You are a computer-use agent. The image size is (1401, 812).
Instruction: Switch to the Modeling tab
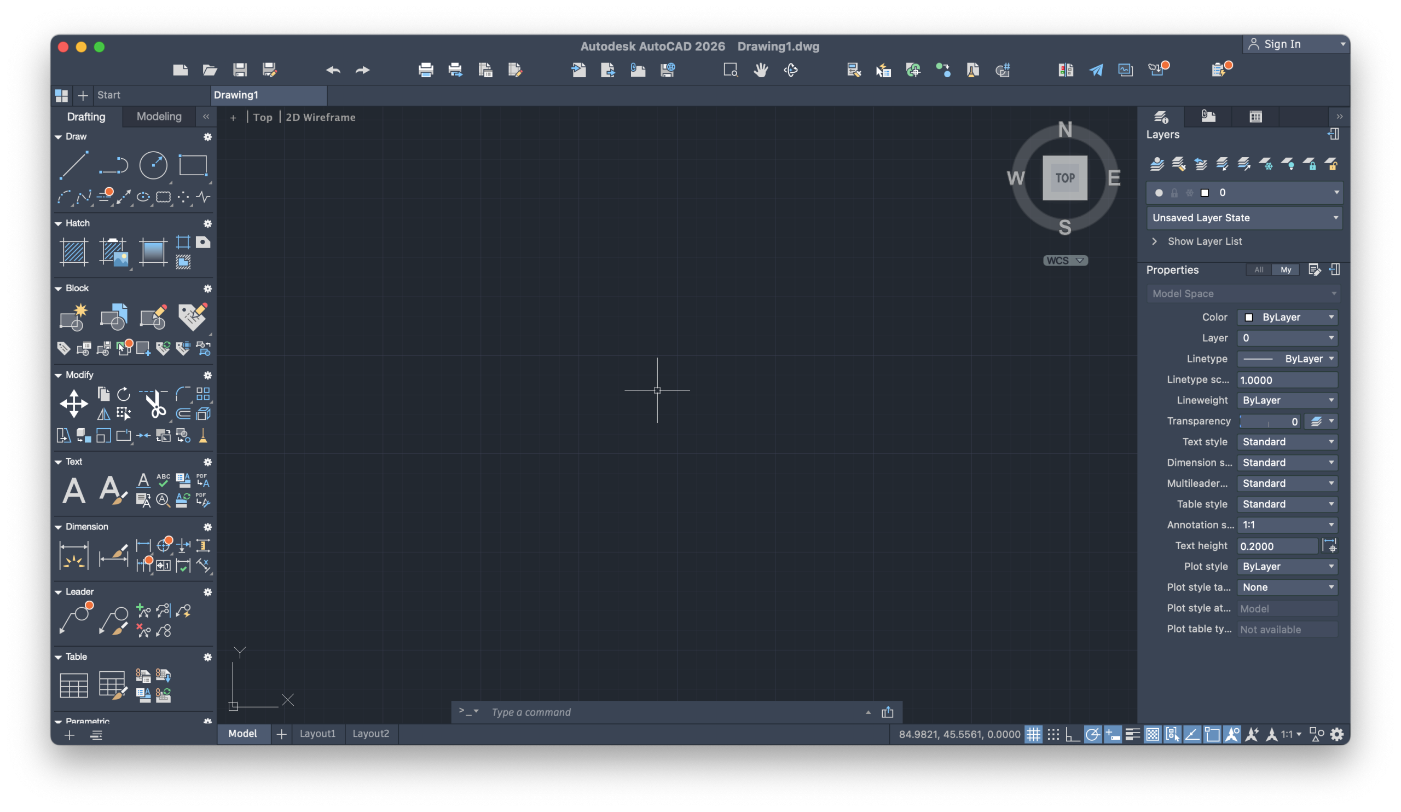click(x=159, y=116)
